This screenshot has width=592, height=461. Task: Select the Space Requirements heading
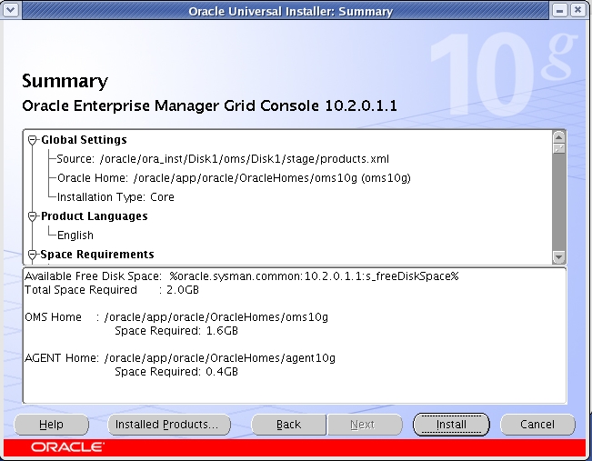tap(97, 255)
